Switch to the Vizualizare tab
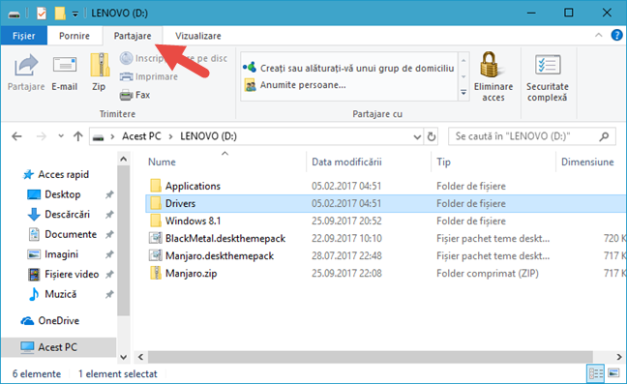The width and height of the screenshot is (627, 384). 198,36
